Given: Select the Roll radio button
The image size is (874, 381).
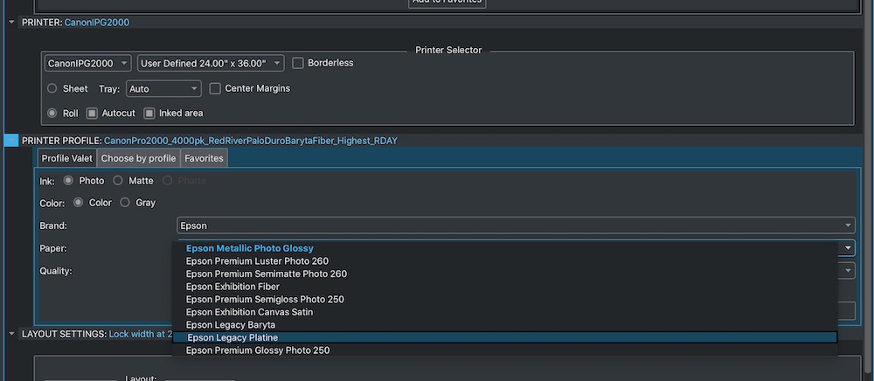Looking at the screenshot, I should (x=52, y=113).
